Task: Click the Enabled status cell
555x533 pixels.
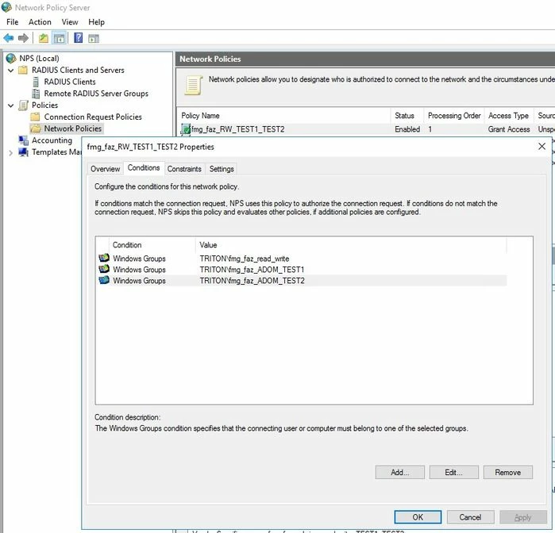Action: coord(407,129)
